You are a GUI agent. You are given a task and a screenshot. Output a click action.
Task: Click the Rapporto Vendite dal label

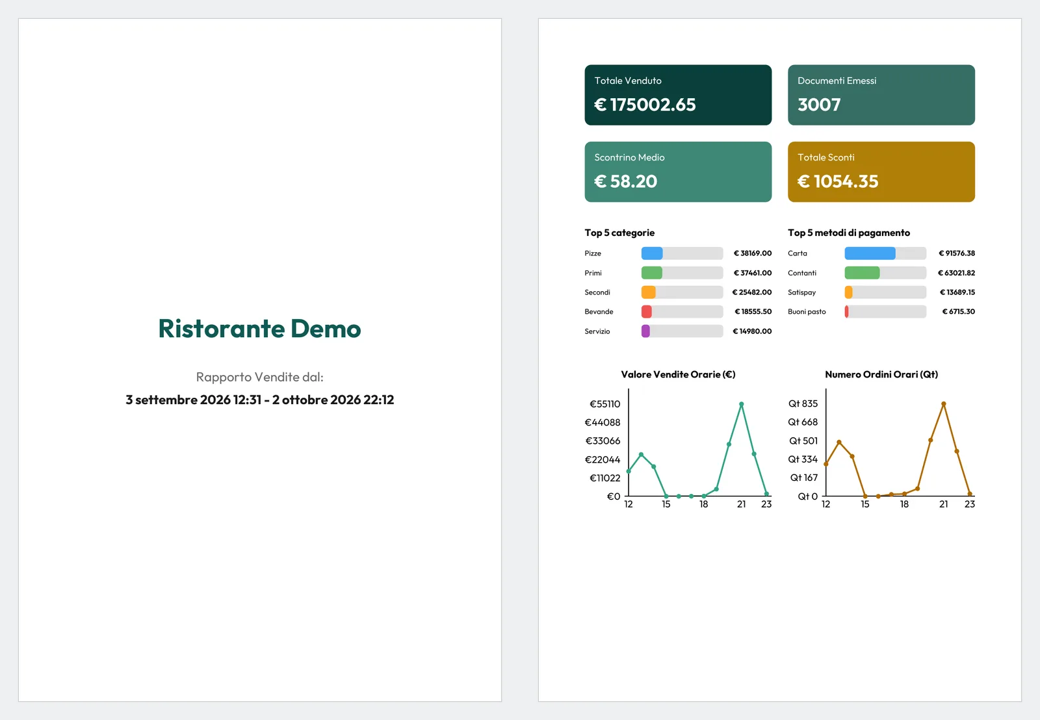pyautogui.click(x=259, y=377)
